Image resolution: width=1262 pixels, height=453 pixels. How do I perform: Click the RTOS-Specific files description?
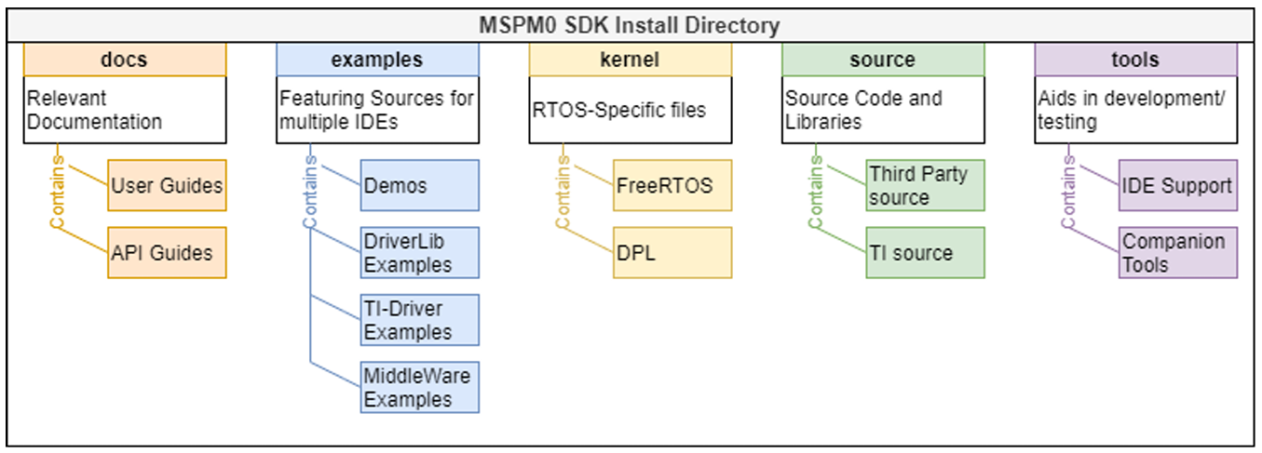pos(631,110)
